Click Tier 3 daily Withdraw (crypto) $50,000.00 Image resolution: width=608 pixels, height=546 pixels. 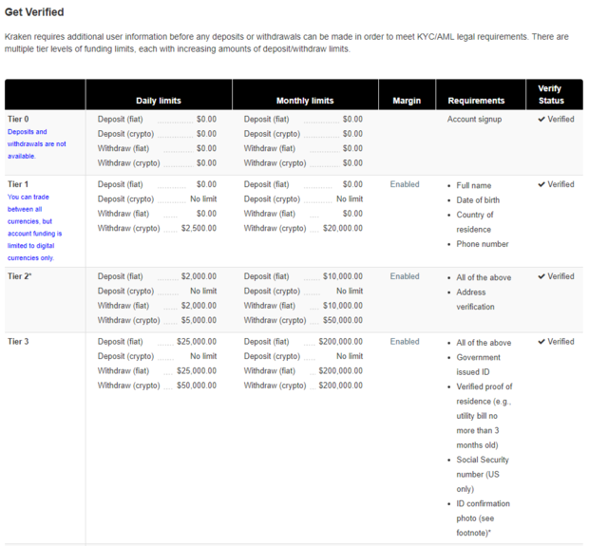click(197, 386)
